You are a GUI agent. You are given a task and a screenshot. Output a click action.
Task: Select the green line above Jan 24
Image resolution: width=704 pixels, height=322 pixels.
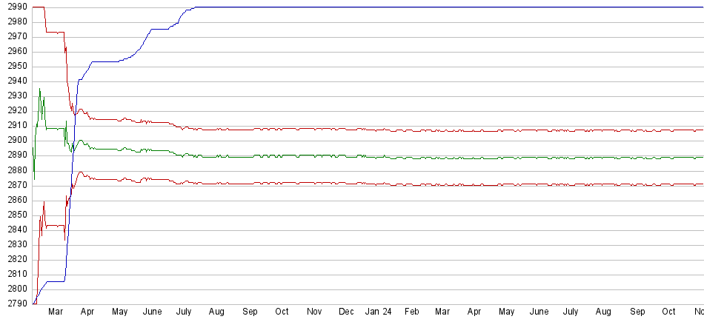(x=378, y=157)
